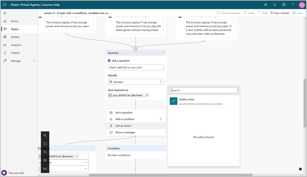Open the Home page
This screenshot has width=307, height=177.
click(x=14, y=21)
